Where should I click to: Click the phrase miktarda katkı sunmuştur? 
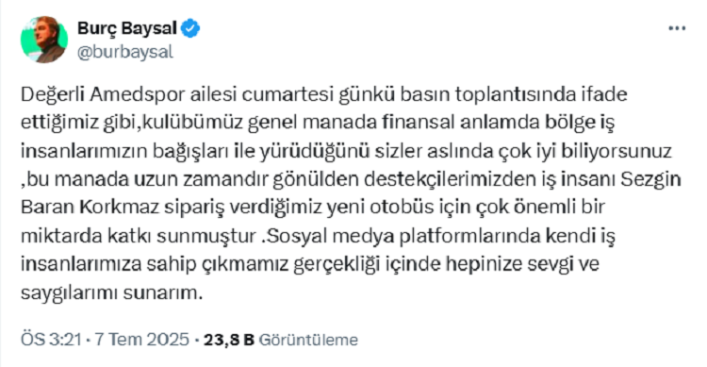[x=139, y=236]
